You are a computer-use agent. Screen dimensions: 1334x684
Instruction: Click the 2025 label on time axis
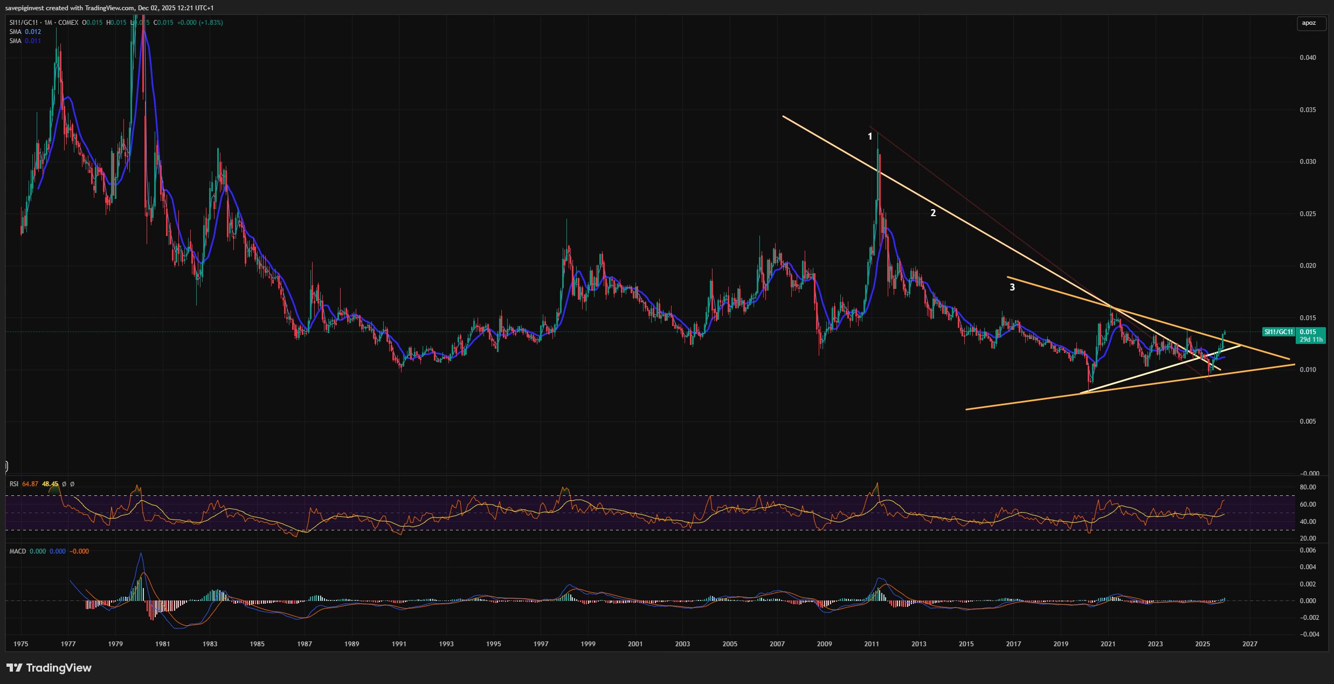(x=1202, y=644)
